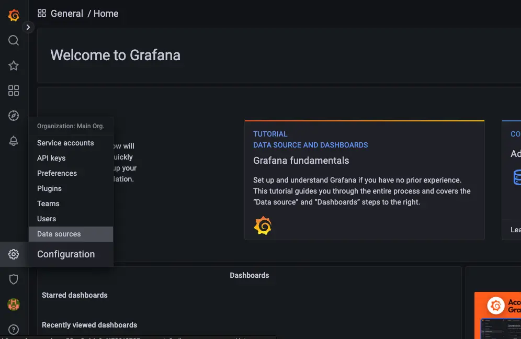Select Plugins from the Configuration menu
The width and height of the screenshot is (521, 339).
[49, 188]
